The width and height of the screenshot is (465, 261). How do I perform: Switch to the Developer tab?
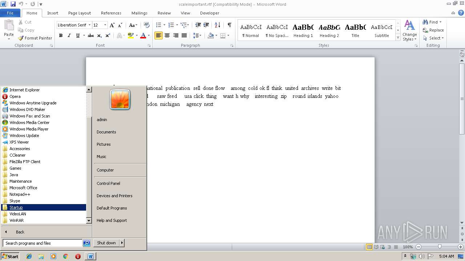pyautogui.click(x=210, y=13)
